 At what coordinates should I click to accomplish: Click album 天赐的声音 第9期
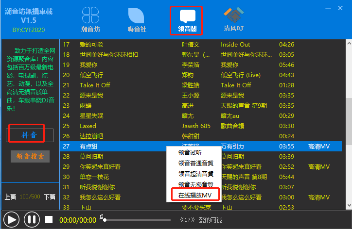click(x=244, y=106)
